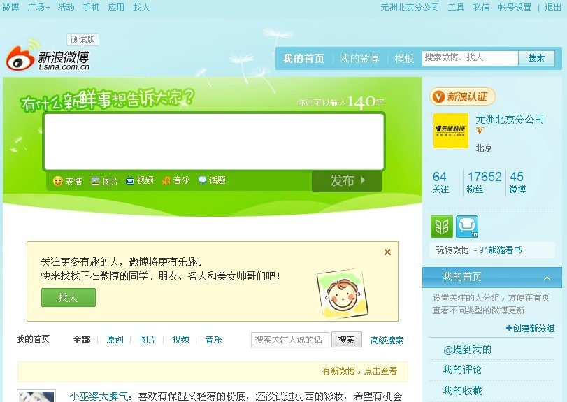This screenshot has height=402, width=567.
Task: Insert an image with 图片 icon
Action: 105,181
